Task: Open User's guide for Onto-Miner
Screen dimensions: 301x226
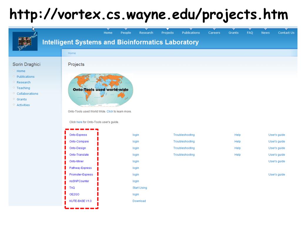Action: [277, 162]
